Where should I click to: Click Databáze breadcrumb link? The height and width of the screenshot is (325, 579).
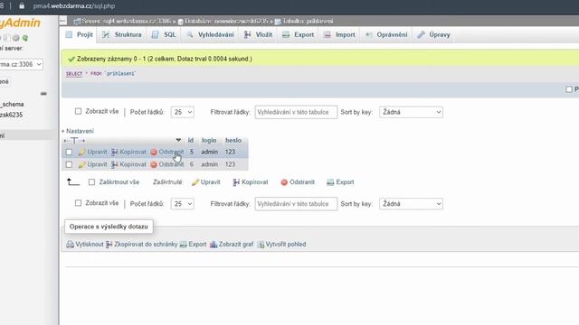pyautogui.click(x=226, y=21)
